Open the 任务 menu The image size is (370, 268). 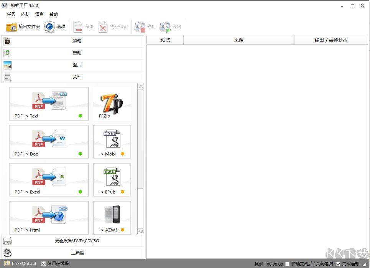pos(11,14)
